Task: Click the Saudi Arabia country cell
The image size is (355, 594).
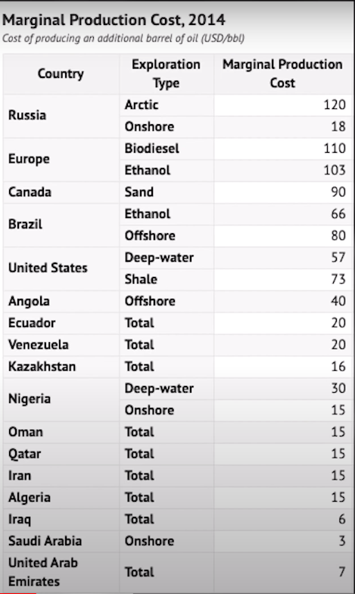Action: (x=61, y=540)
